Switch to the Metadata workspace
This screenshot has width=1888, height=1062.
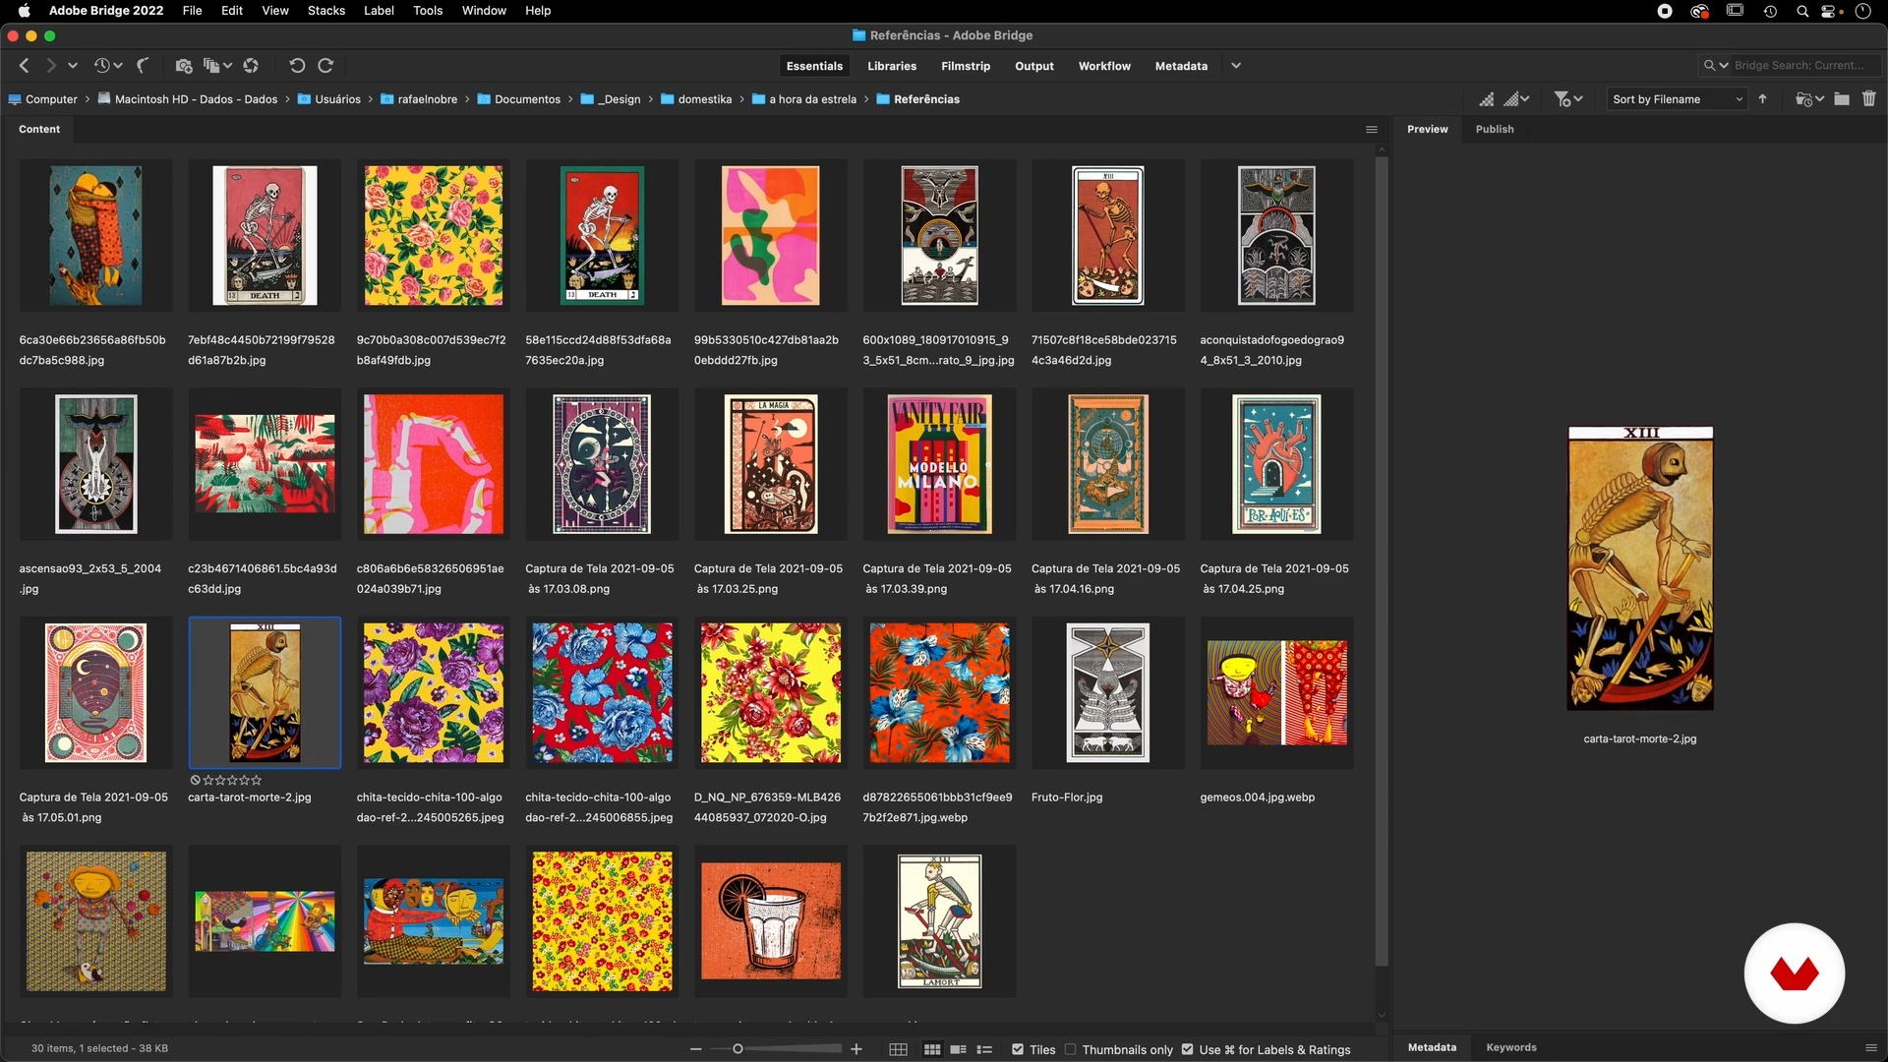tap(1181, 66)
